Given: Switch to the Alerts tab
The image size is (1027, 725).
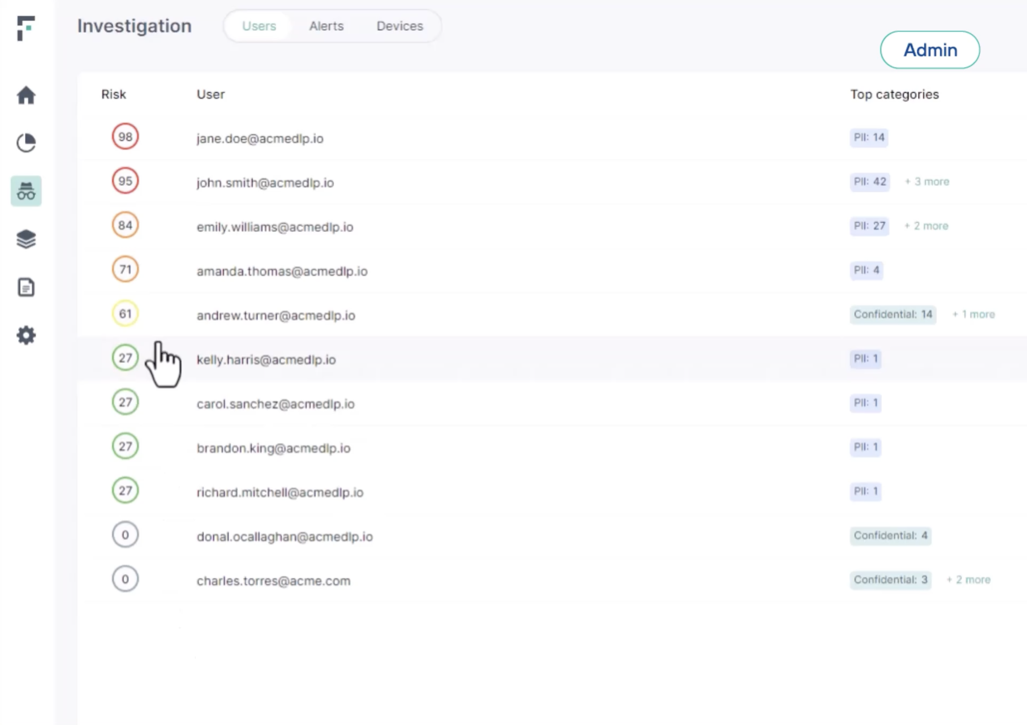Looking at the screenshot, I should (326, 26).
